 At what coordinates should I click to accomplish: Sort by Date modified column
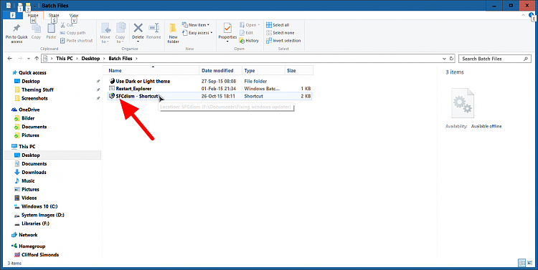tap(221, 71)
